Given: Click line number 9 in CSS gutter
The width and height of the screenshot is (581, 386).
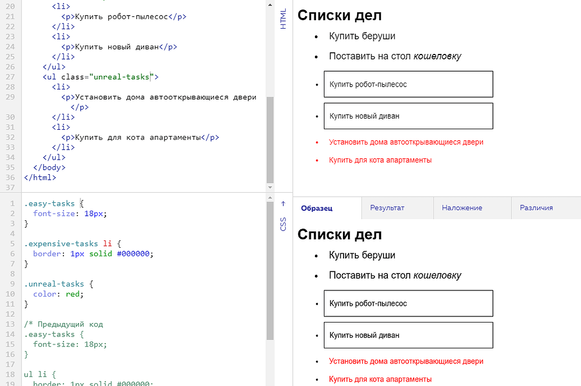Looking at the screenshot, I should pos(12,284).
